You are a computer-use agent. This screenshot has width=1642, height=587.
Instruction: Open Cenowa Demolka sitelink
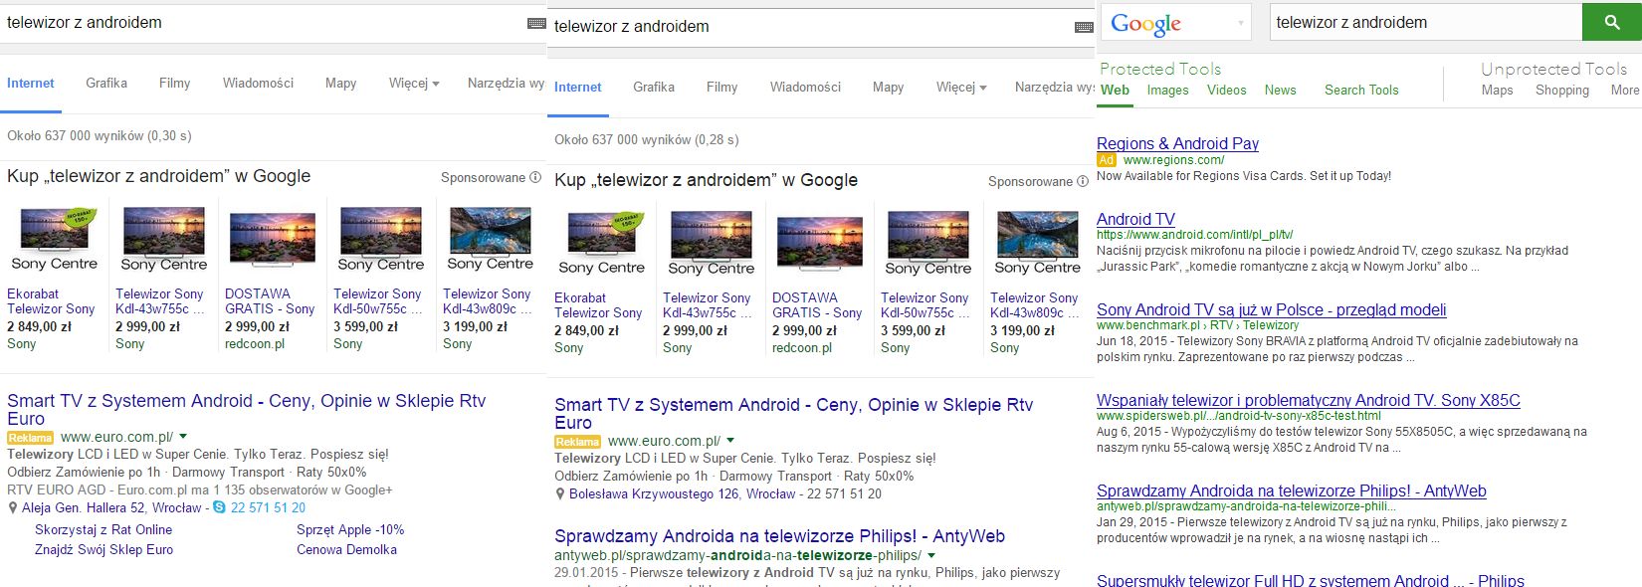point(346,550)
